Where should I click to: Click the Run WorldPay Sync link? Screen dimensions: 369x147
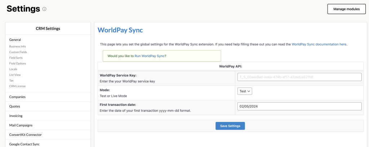coord(150,56)
